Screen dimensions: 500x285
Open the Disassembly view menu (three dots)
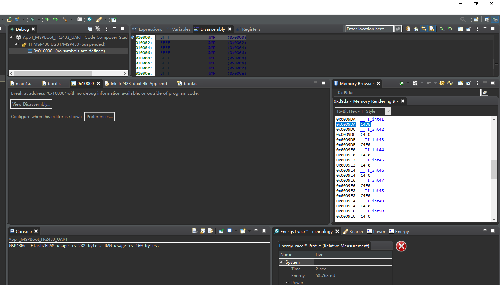pyautogui.click(x=477, y=29)
